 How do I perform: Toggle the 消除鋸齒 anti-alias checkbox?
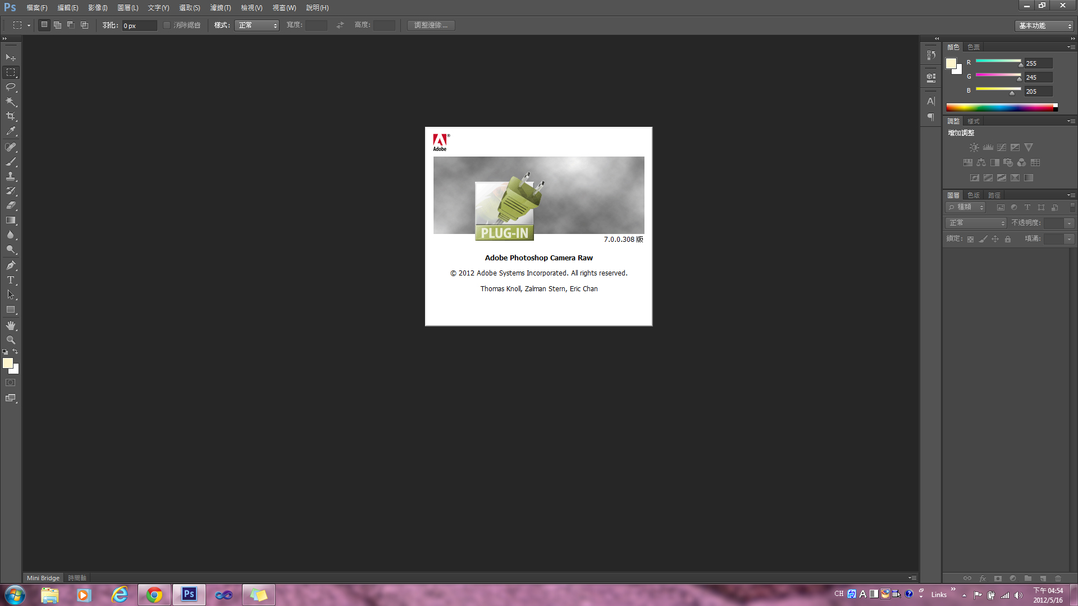167,25
